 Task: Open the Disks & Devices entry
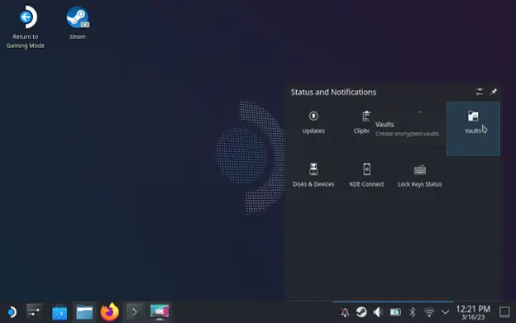tap(313, 175)
